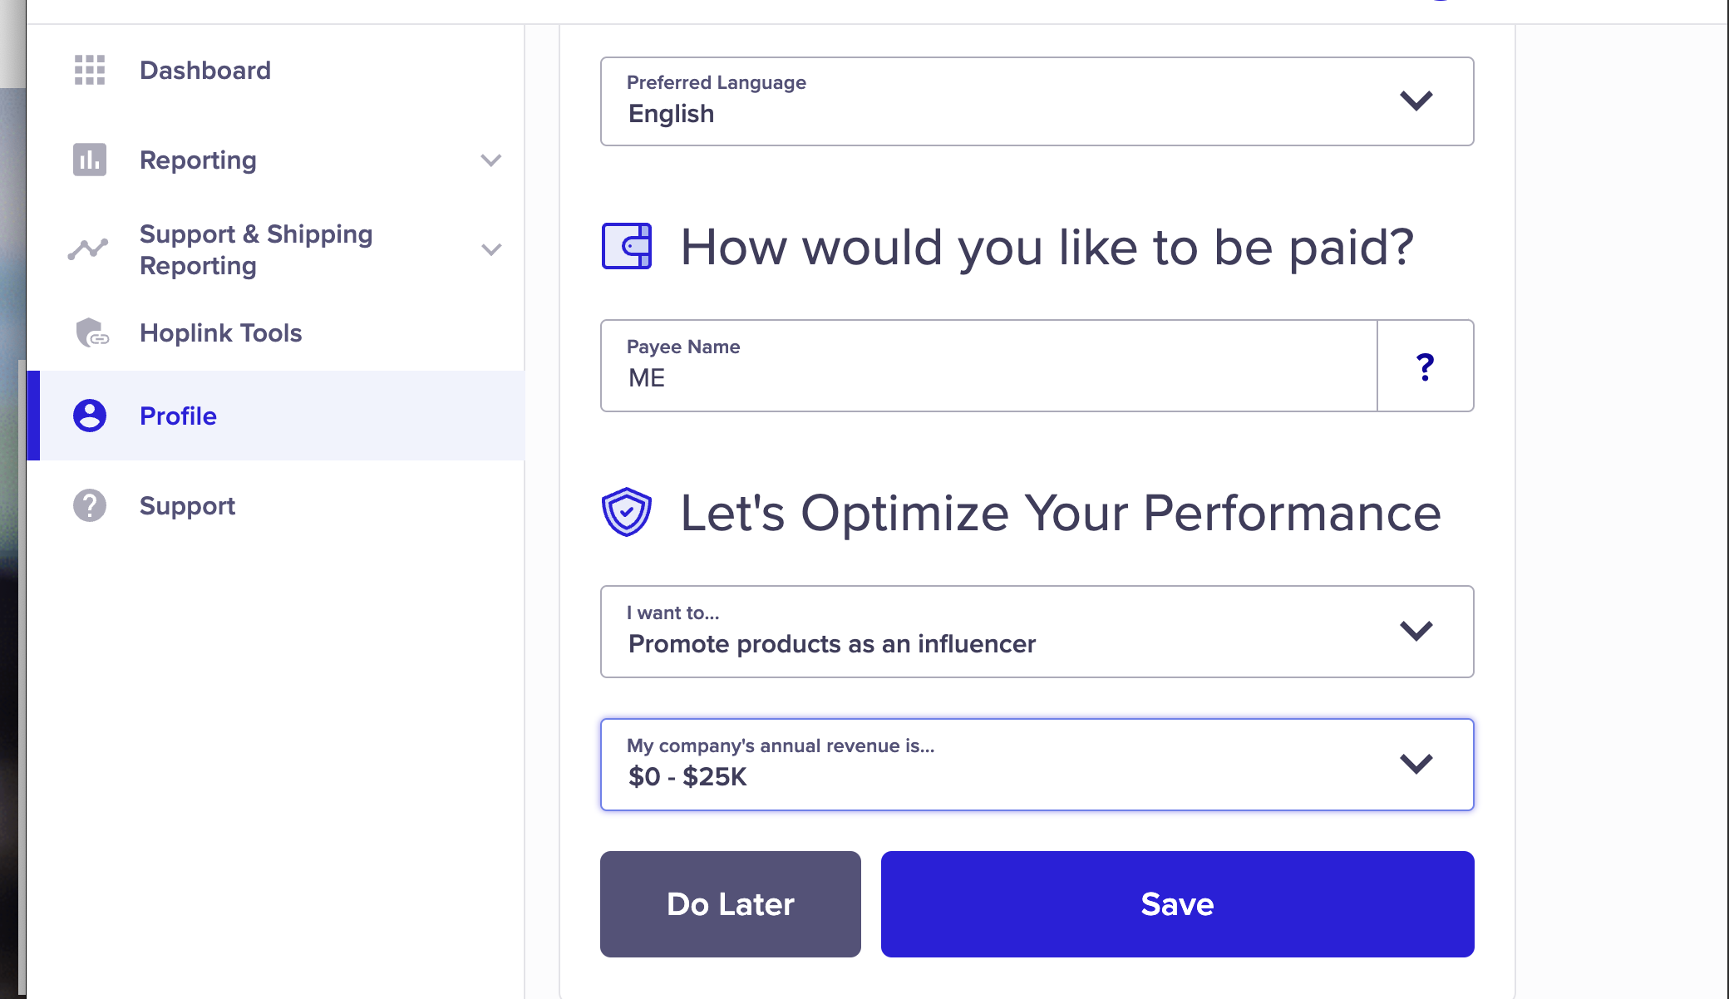Click the shield icon beside Optimize heading
This screenshot has width=1729, height=999.
[x=627, y=512]
